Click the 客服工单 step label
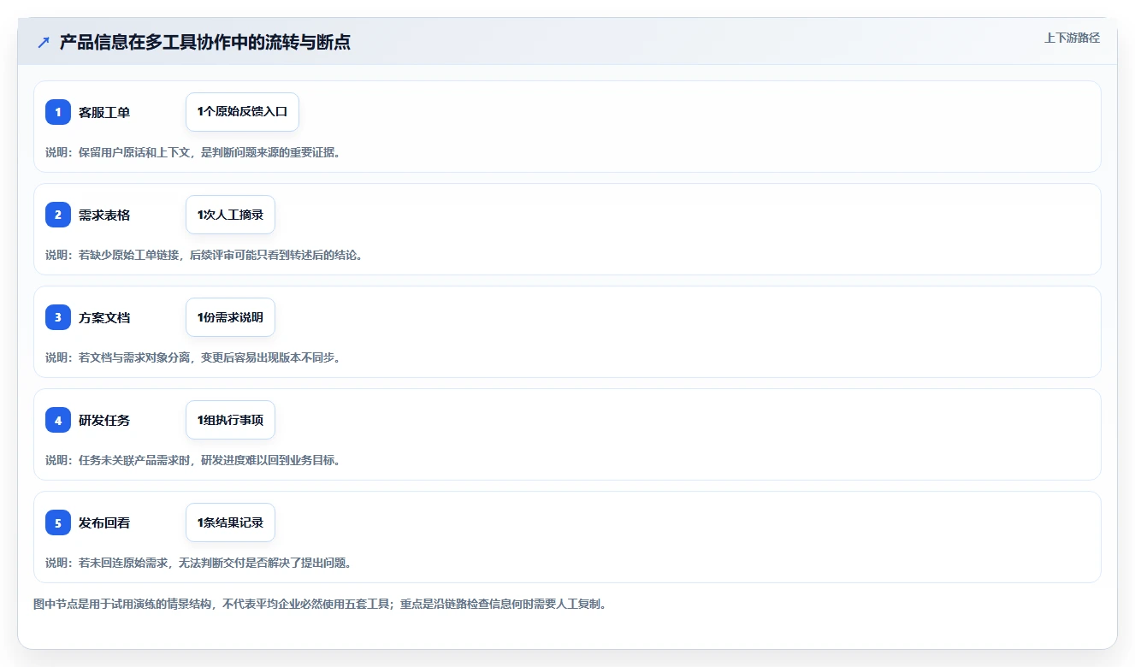The image size is (1135, 667). click(104, 112)
